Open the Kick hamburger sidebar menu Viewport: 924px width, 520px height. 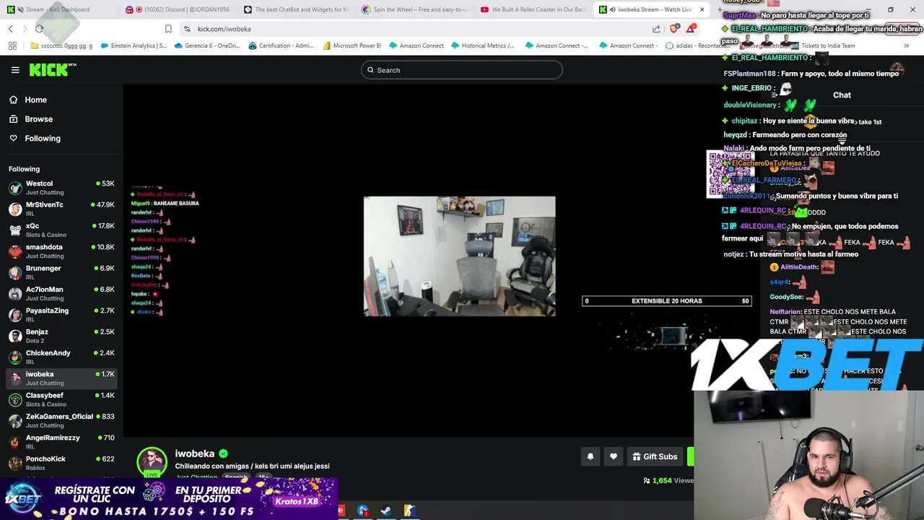tap(15, 70)
